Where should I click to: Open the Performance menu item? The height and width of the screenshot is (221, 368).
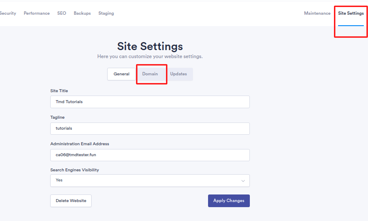[x=37, y=13]
